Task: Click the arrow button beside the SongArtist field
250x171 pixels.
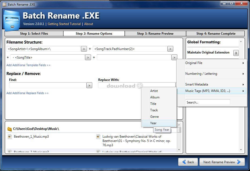Action: click(84, 49)
